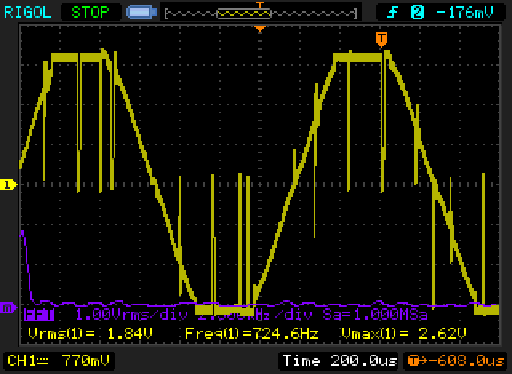This screenshot has height=374, width=512.
Task: Click the center-top orange trigger arrow
Action: point(260,29)
